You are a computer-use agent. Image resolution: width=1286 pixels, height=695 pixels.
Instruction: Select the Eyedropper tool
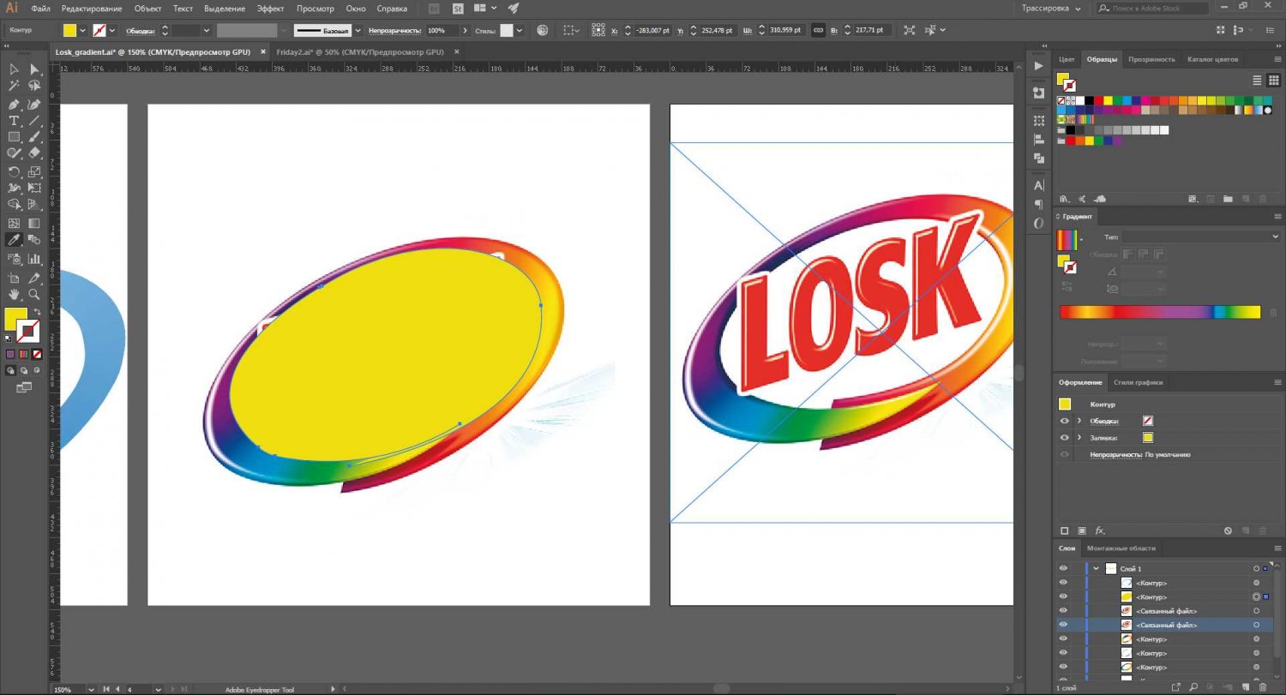point(15,241)
